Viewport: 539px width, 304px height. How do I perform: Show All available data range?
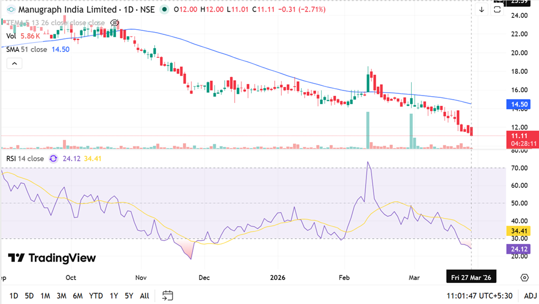click(x=144, y=295)
